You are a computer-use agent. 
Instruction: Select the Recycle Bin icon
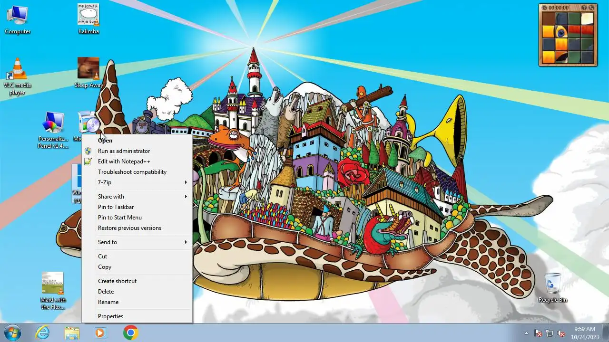[x=553, y=288]
